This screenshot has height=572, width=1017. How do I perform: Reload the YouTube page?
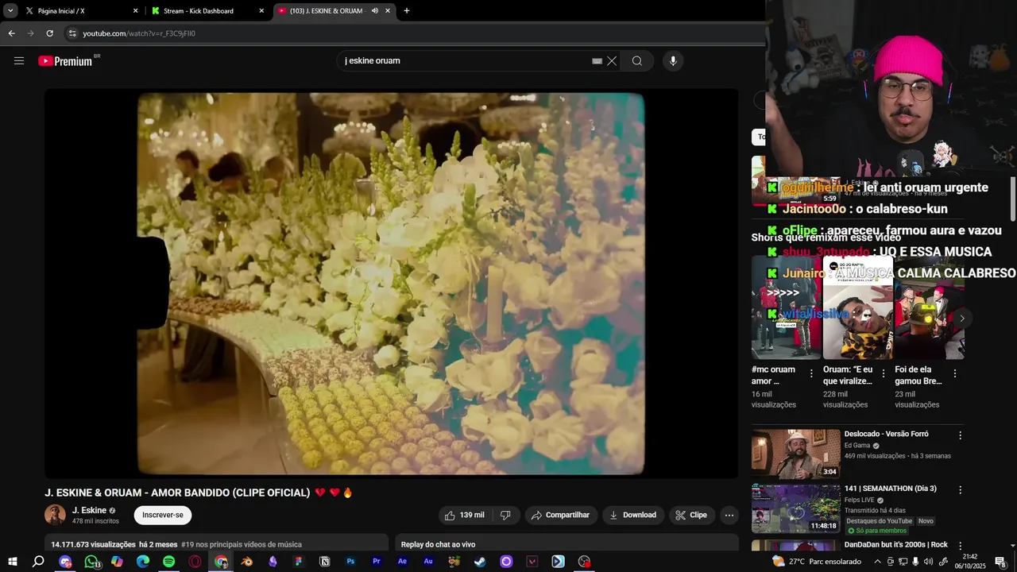pos(49,33)
